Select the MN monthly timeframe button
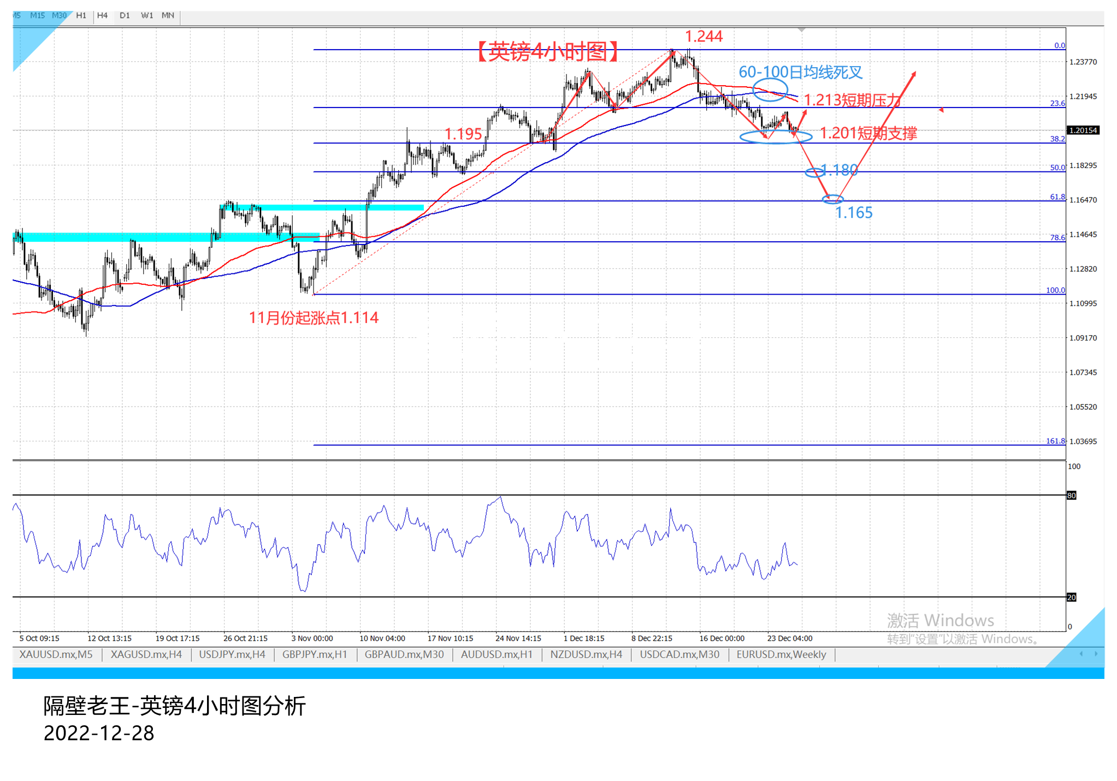The height and width of the screenshot is (781, 1117). coord(168,15)
